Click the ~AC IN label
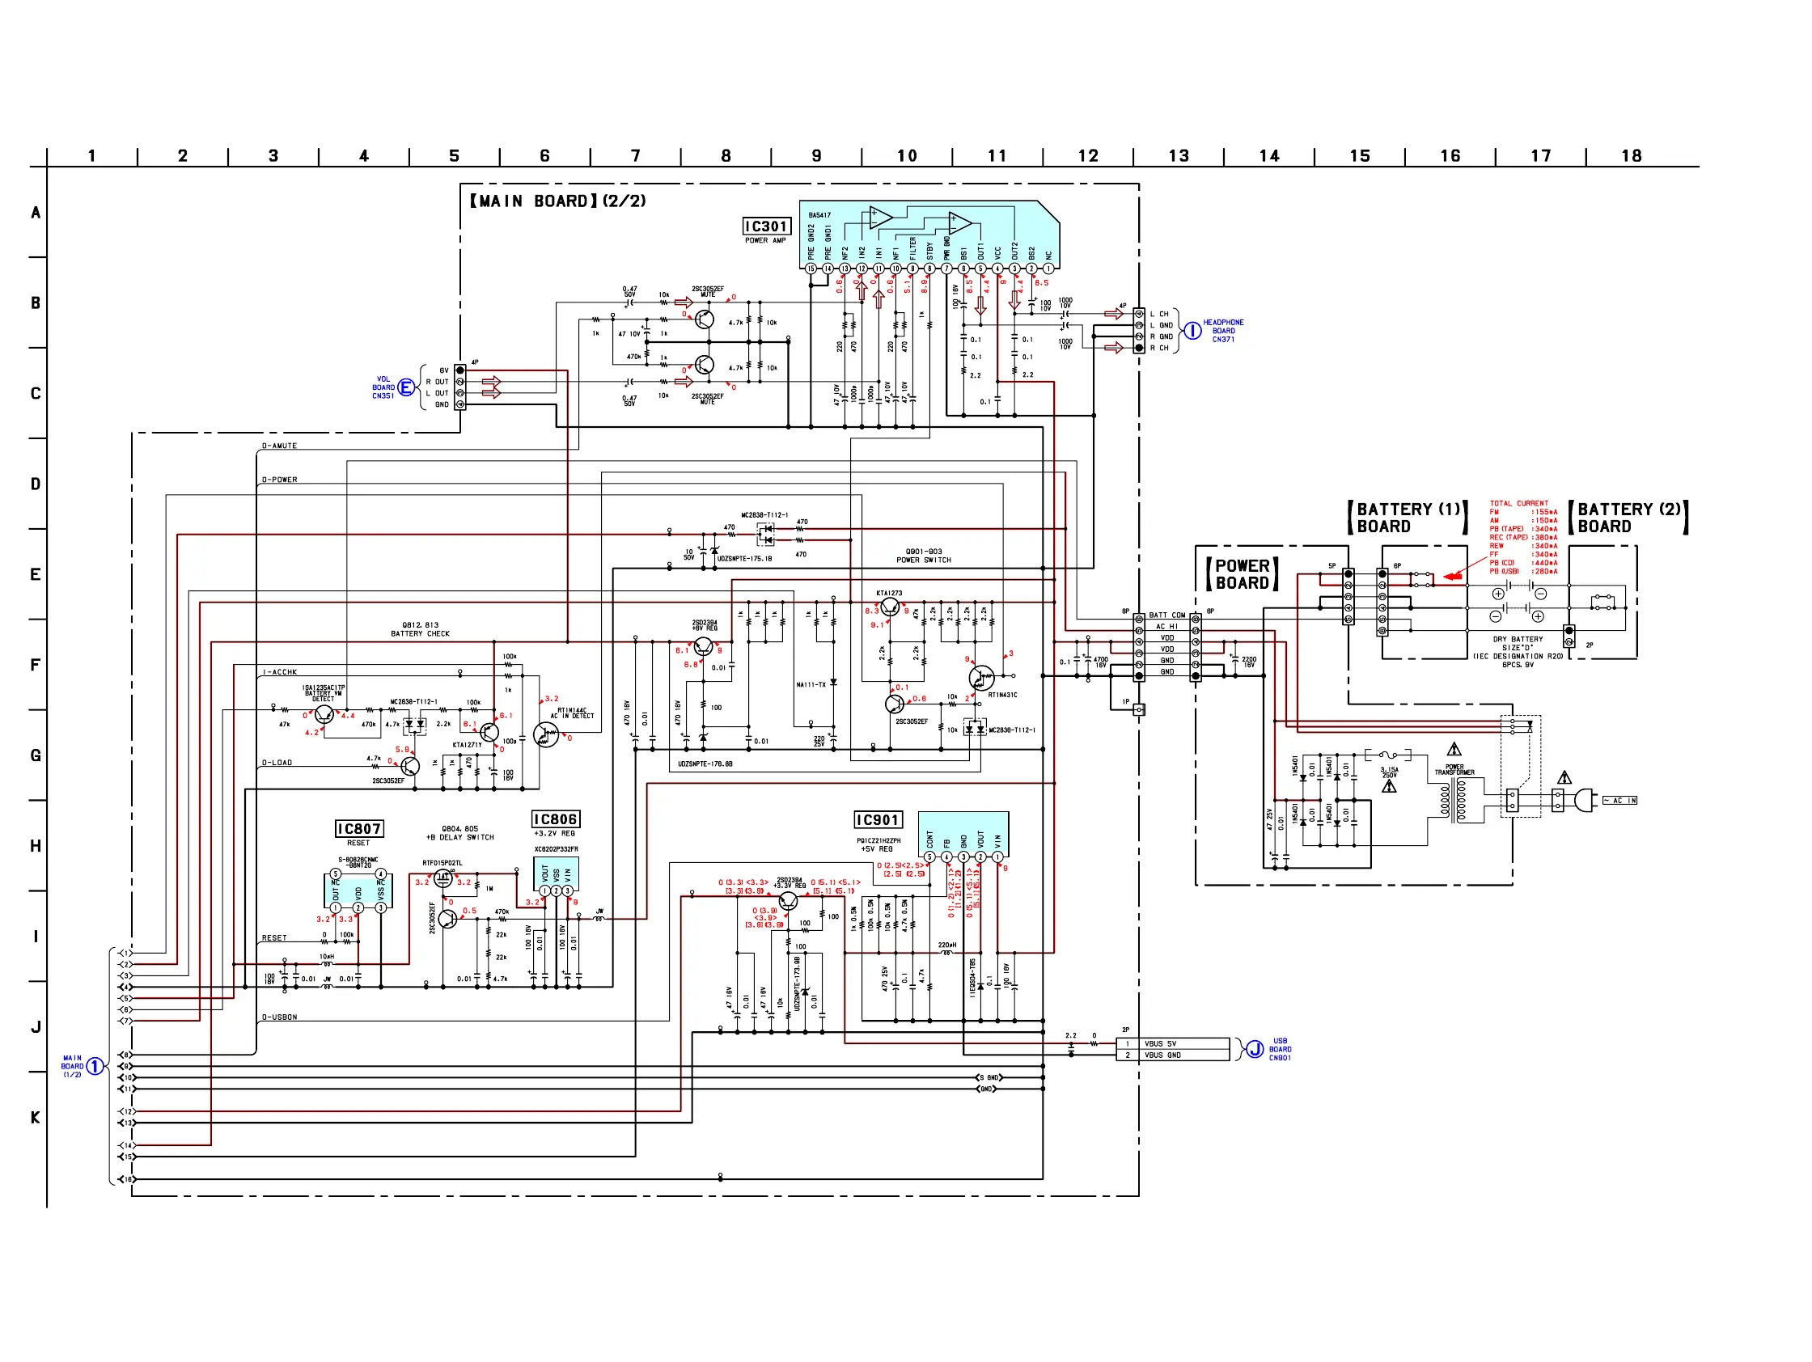This screenshot has height=1362, width=1812. pos(1619,800)
